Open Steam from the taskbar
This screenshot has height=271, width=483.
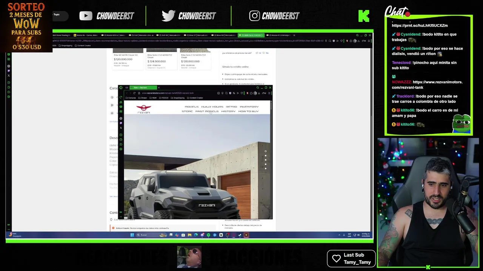pyautogui.click(x=240, y=235)
